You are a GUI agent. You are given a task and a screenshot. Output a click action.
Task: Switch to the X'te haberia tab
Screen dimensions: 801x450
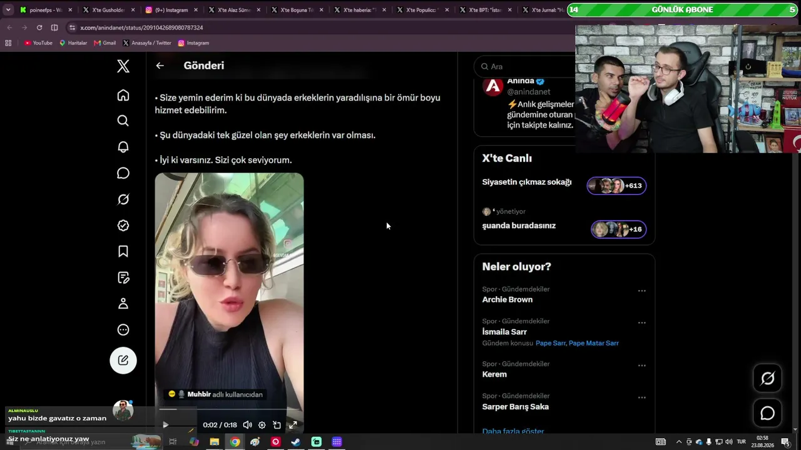pos(359,10)
